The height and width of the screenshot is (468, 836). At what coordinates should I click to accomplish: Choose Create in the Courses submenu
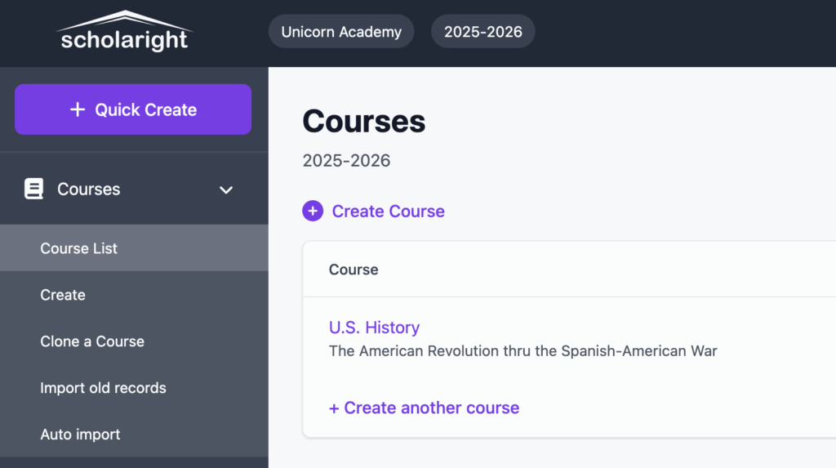click(63, 295)
